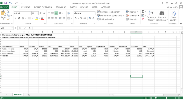This screenshot has width=183, height=100.
Task: Decrease font size with the small A
Action: tap(44, 13)
